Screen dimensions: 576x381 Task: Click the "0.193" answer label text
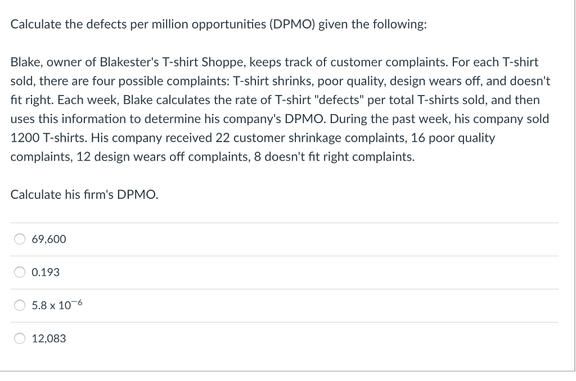point(46,272)
